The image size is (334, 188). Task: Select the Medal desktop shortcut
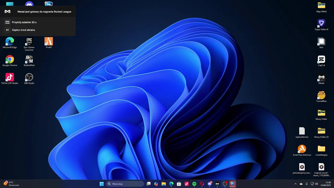321,79
